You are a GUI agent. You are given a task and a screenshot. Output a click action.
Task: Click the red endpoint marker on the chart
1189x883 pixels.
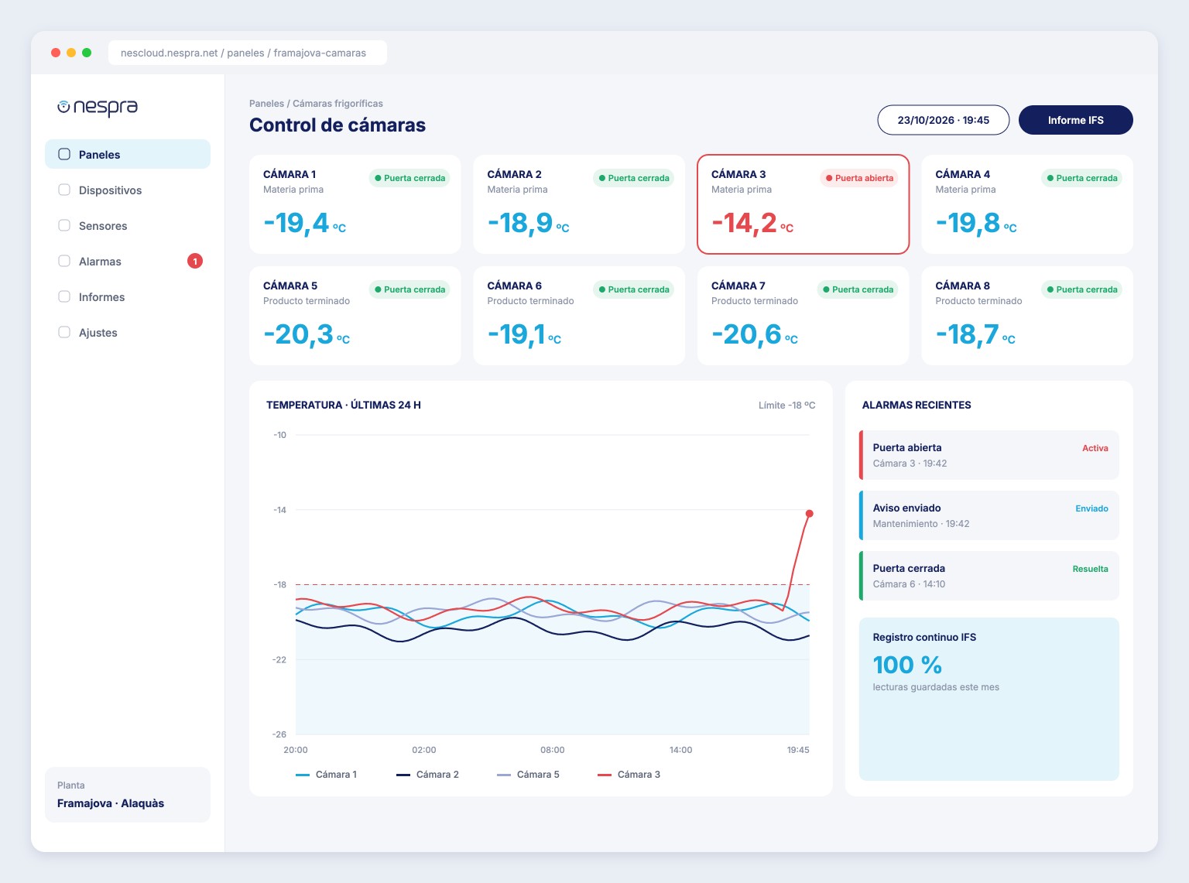(x=810, y=514)
